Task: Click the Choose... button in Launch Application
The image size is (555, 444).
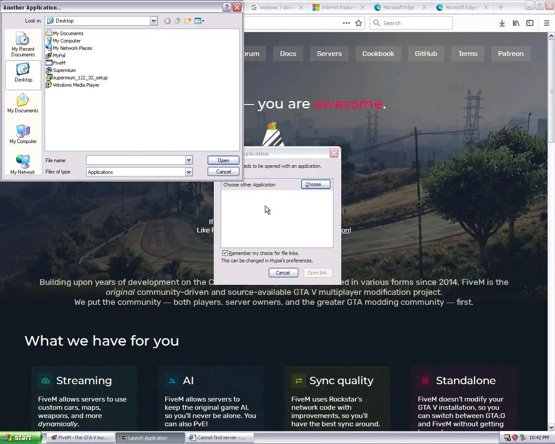Action: click(x=315, y=184)
